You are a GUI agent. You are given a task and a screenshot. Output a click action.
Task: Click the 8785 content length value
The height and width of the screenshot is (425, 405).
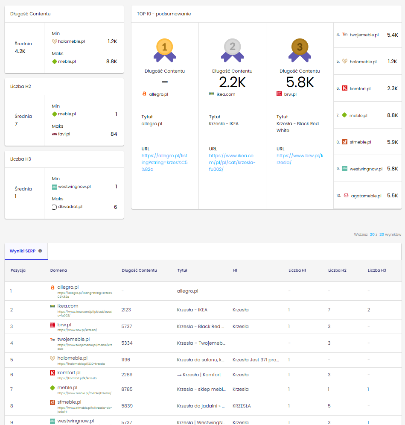[x=127, y=389]
